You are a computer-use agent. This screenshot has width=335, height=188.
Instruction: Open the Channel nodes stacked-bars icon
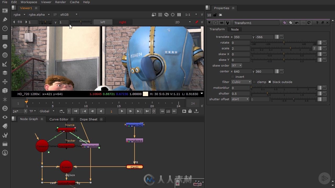point(5,37)
